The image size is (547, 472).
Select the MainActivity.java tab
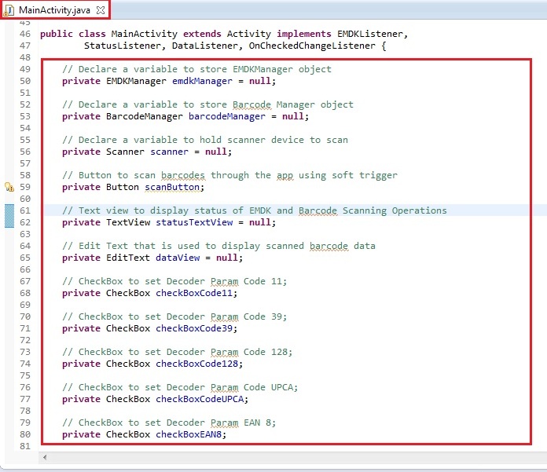[x=53, y=9]
